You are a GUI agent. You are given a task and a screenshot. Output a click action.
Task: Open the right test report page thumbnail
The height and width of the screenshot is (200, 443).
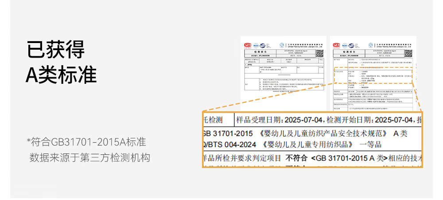[x=373, y=74]
